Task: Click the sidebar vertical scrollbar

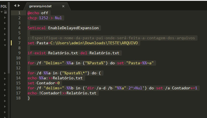Action: tap(9, 38)
